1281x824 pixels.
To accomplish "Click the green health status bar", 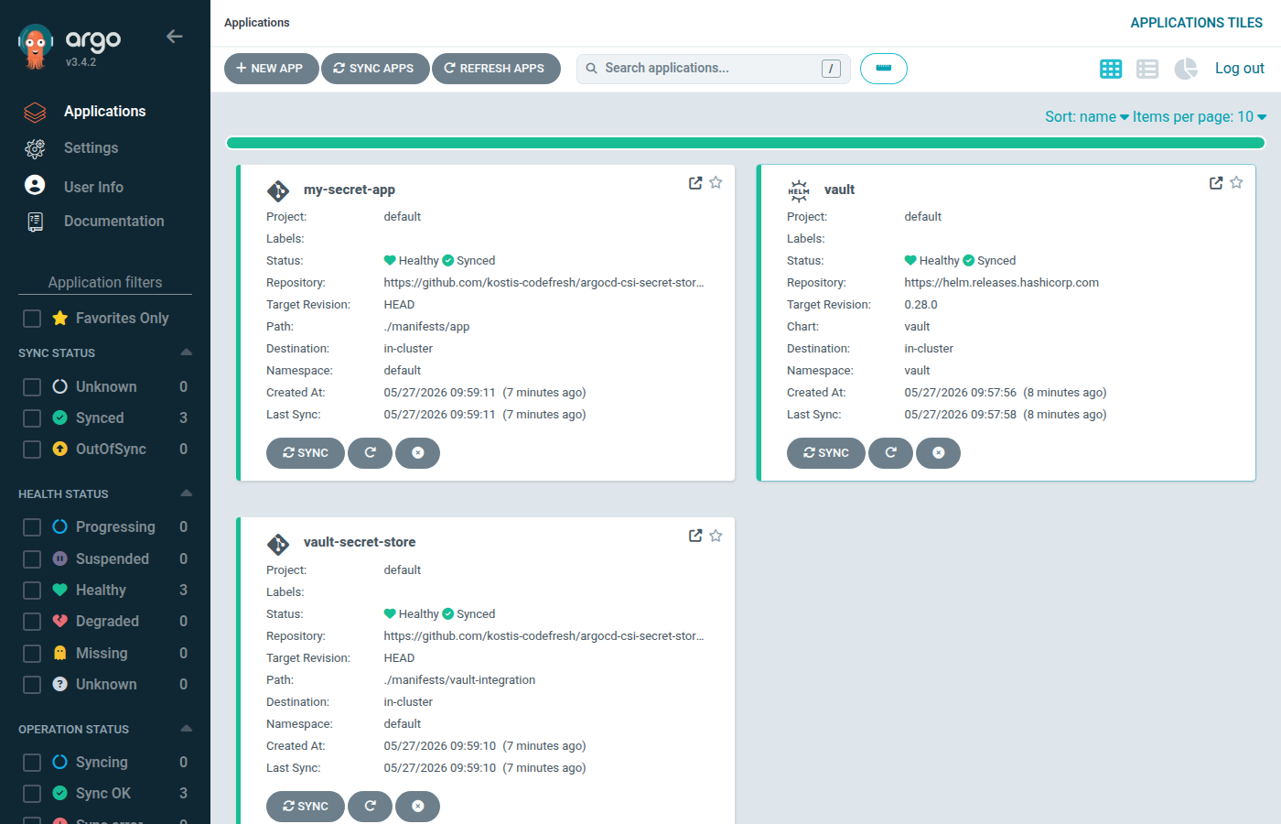I will 746,143.
